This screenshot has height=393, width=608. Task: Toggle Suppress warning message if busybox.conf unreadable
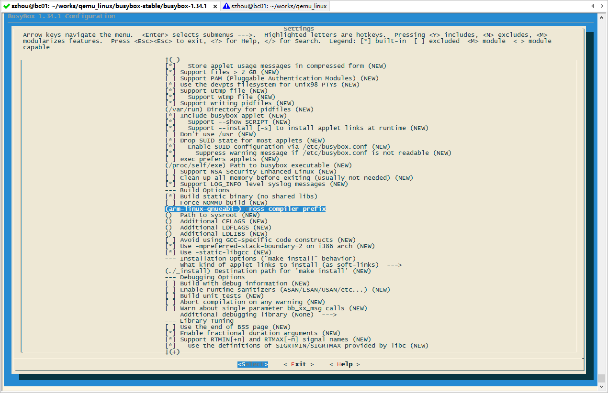click(x=308, y=153)
